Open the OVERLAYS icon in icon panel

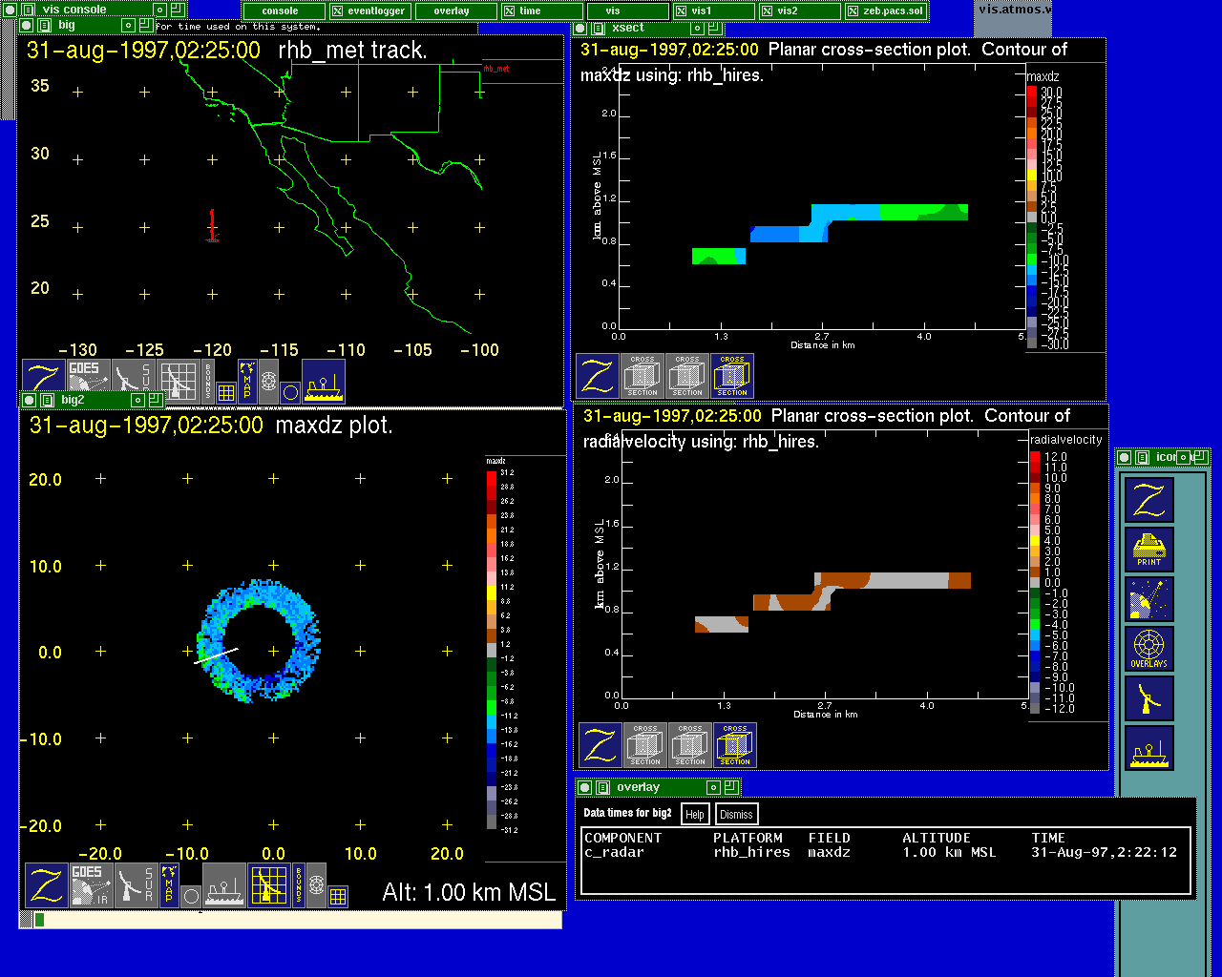1148,649
